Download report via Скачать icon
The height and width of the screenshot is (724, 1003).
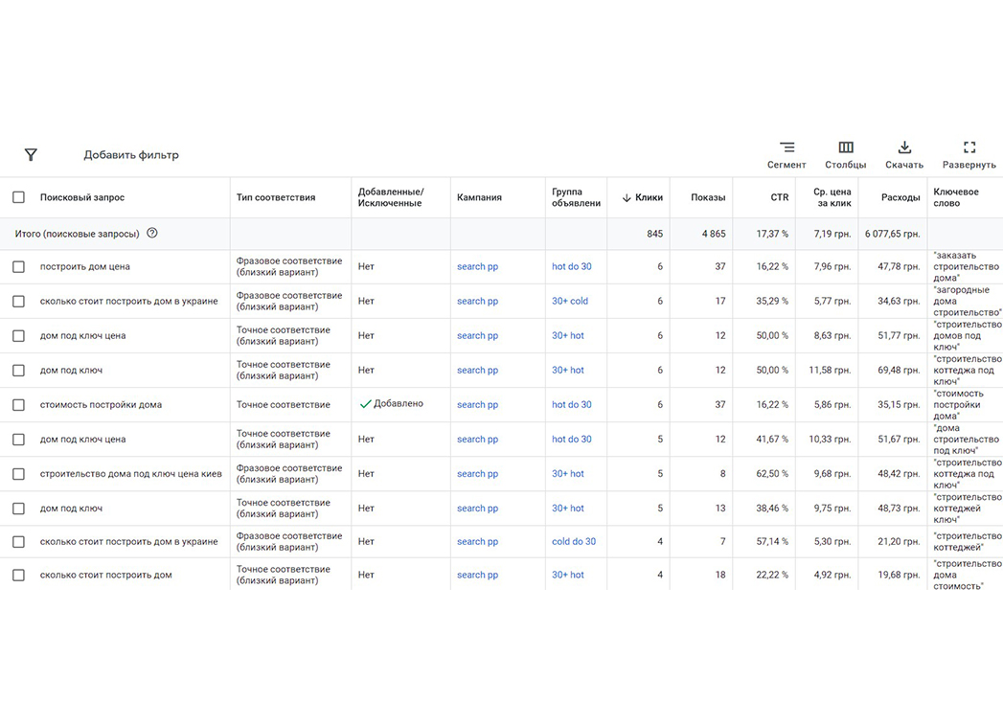[904, 147]
